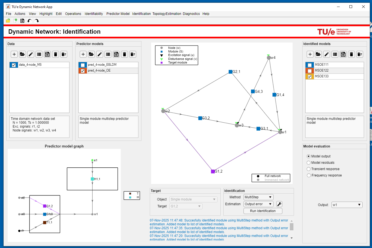372x248 pixels.
Task: Open the Output dropdown showing w1
Action: coord(347,205)
